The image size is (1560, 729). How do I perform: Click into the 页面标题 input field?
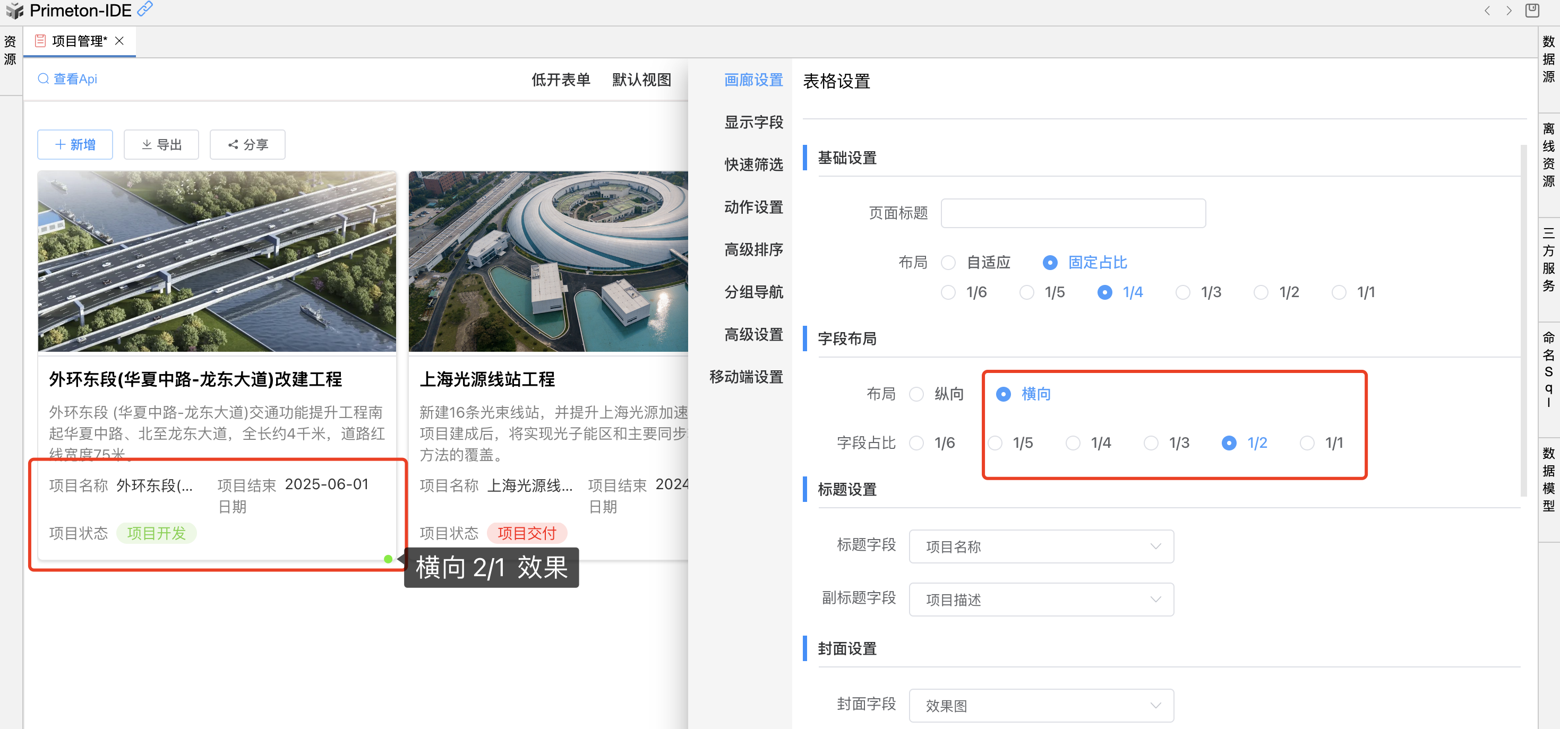tap(1073, 213)
